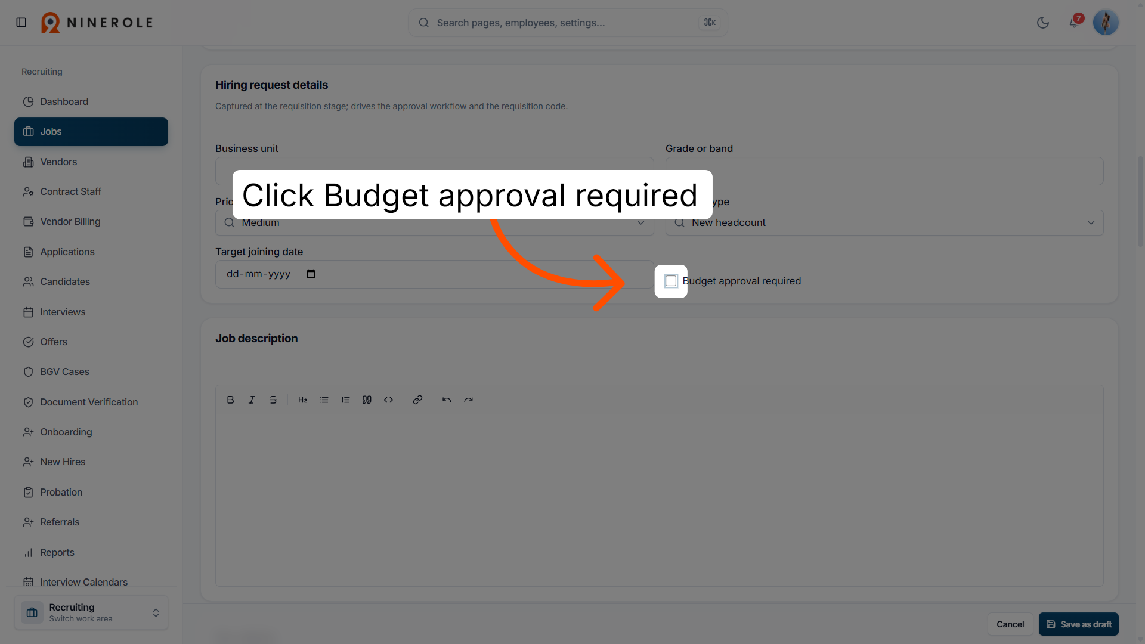This screenshot has width=1145, height=644.
Task: Navigate to Candidates
Action: 91,281
